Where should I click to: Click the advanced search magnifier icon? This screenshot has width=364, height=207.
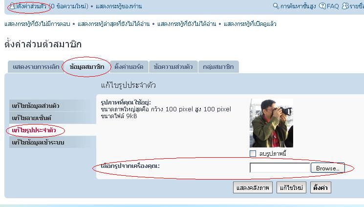click(x=276, y=6)
